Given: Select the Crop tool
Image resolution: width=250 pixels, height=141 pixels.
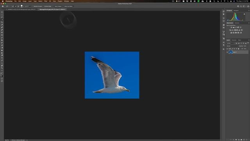Looking at the screenshot, I should [x=2, y=22].
